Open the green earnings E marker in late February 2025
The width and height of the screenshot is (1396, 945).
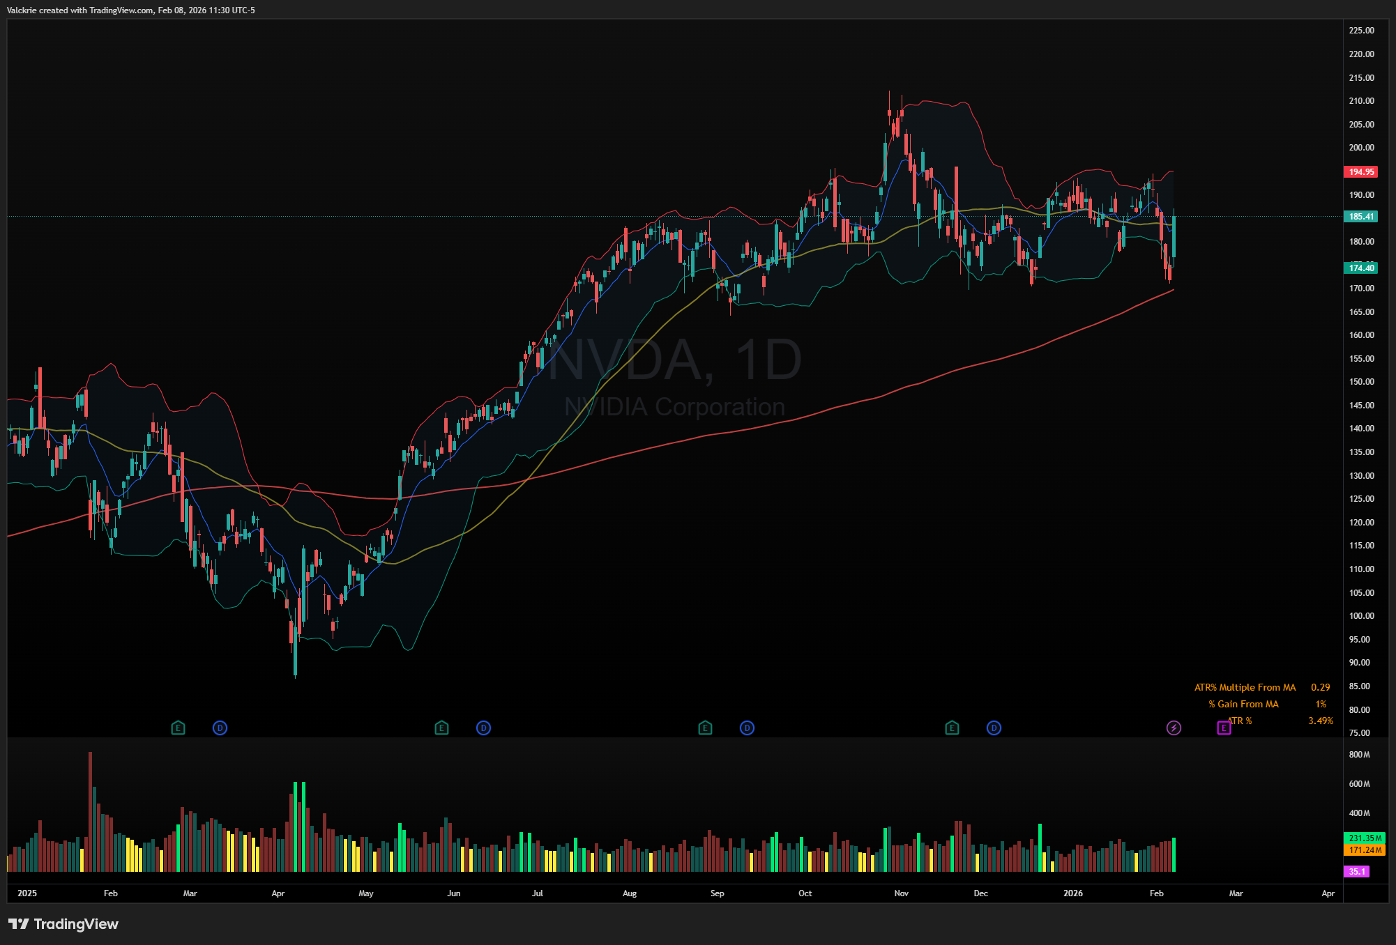[x=178, y=728]
